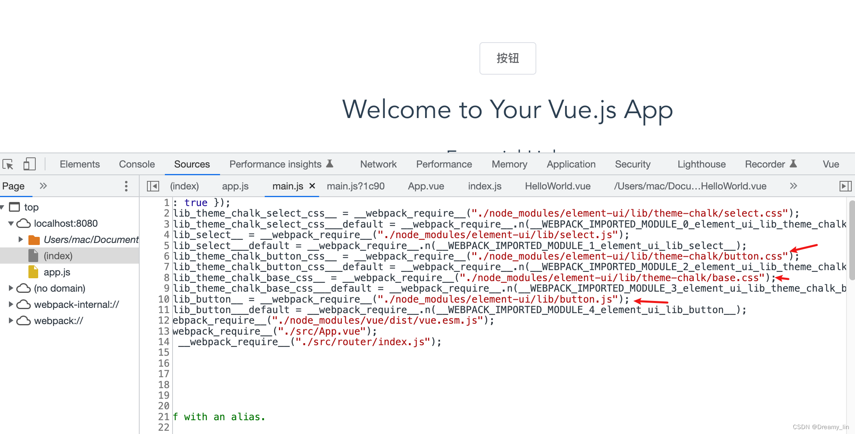Toggle the debugger sidebar icon

point(845,186)
